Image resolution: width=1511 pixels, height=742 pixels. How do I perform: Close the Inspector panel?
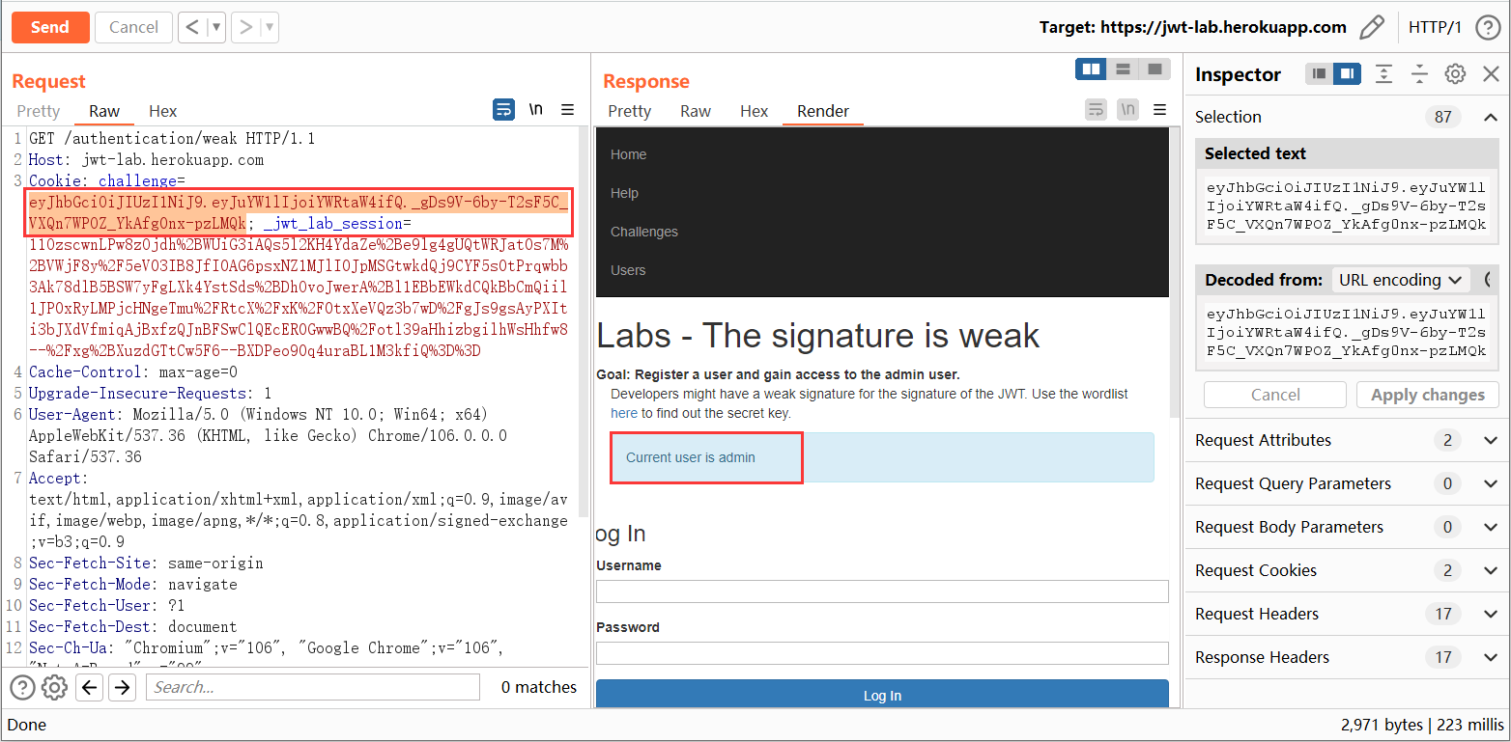[x=1491, y=74]
